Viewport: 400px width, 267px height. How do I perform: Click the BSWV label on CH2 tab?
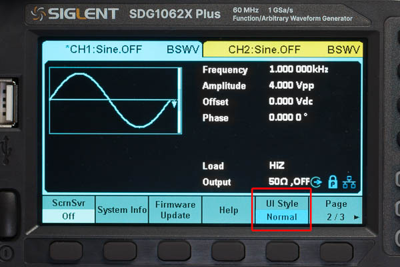pos(343,49)
